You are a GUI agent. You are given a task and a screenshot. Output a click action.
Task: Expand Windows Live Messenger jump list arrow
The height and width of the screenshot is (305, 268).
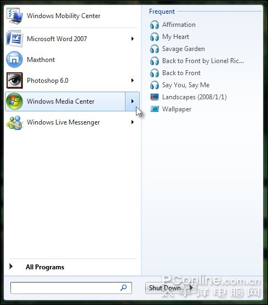[x=133, y=122]
